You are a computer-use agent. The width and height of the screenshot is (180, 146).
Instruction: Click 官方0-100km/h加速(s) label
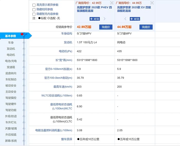pyautogui.click(x=59, y=69)
